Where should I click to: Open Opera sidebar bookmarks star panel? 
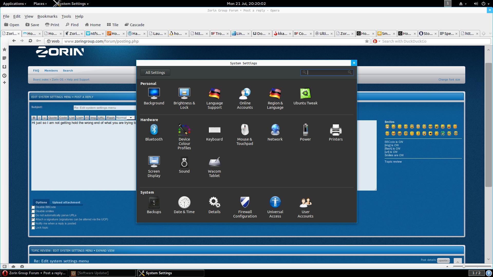click(4, 50)
